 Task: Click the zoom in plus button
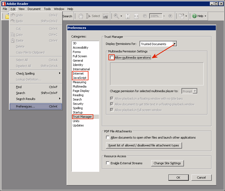(x=170, y=16)
